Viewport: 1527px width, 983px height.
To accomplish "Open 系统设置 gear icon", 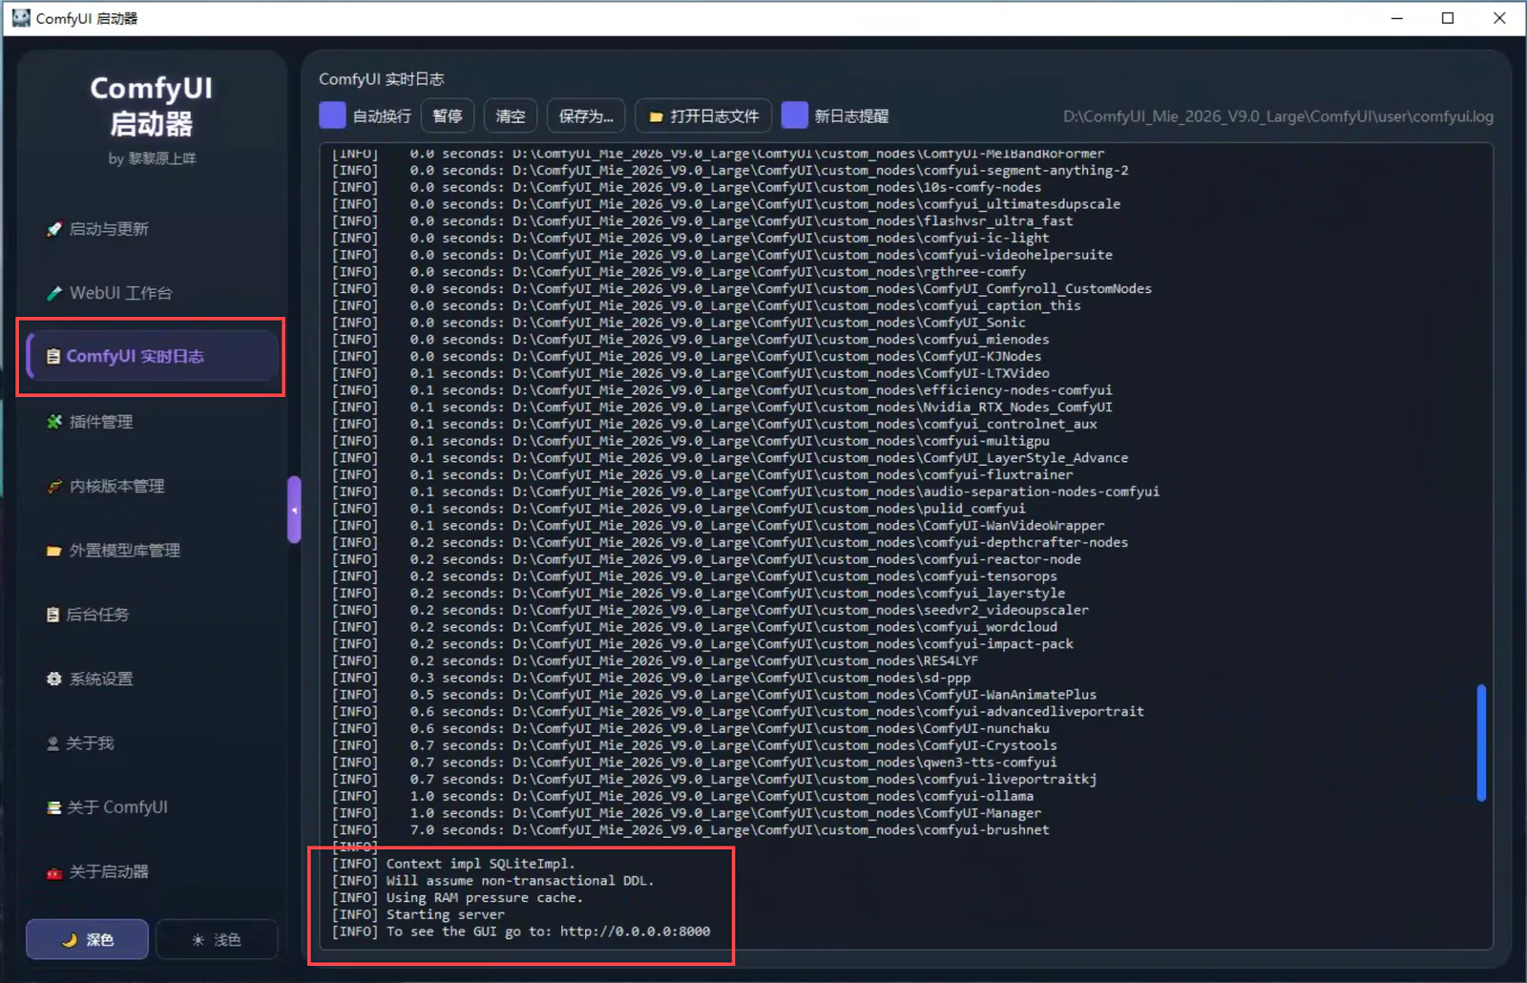I will tap(54, 679).
